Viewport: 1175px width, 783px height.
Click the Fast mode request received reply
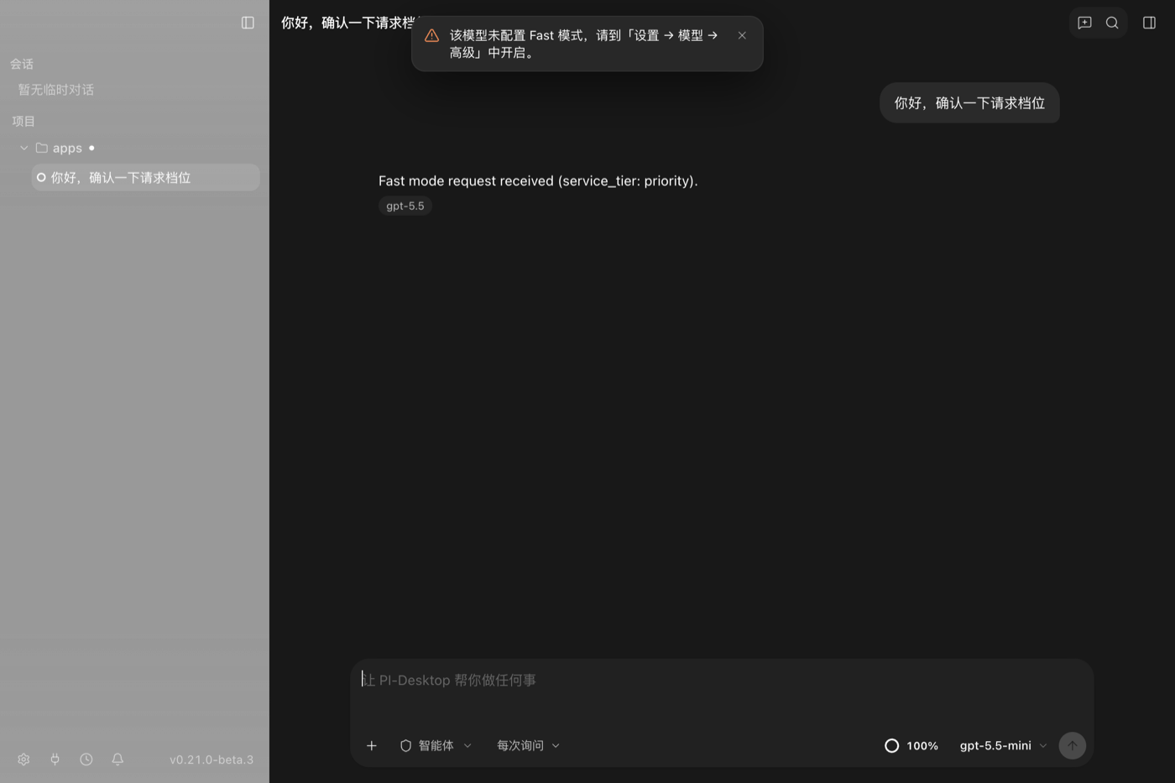point(538,180)
